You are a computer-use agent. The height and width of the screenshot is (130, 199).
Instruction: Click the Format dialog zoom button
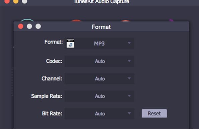point(38,26)
